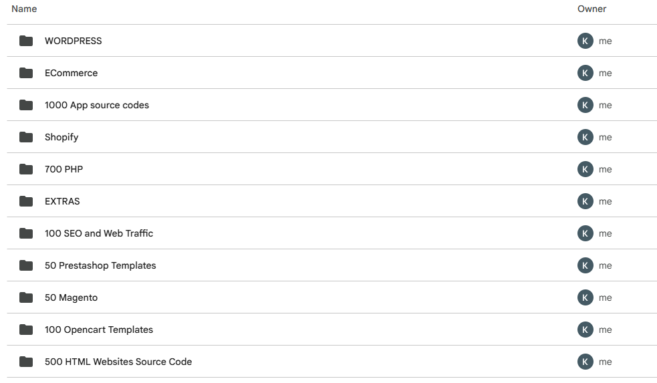The width and height of the screenshot is (657, 383).
Task: Select 100 Opencart Templates folder name
Action: pos(99,330)
